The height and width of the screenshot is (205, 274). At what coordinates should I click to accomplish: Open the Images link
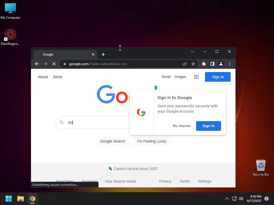coord(180,77)
